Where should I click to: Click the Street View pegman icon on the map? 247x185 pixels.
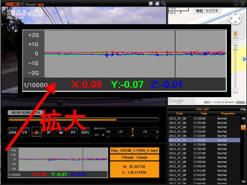(x=235, y=34)
